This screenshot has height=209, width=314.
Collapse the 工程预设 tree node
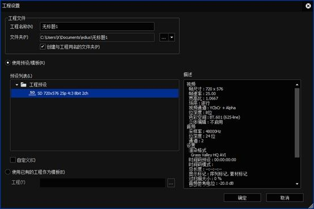[17, 85]
